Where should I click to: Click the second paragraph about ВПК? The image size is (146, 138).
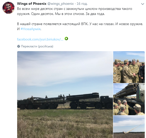[80, 26]
